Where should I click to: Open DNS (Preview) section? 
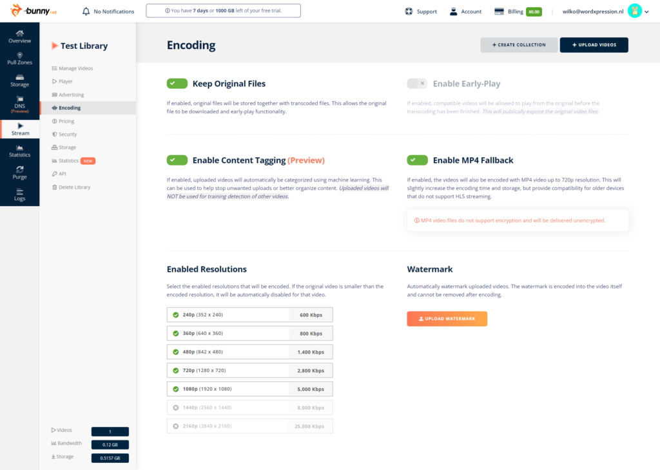(20, 105)
